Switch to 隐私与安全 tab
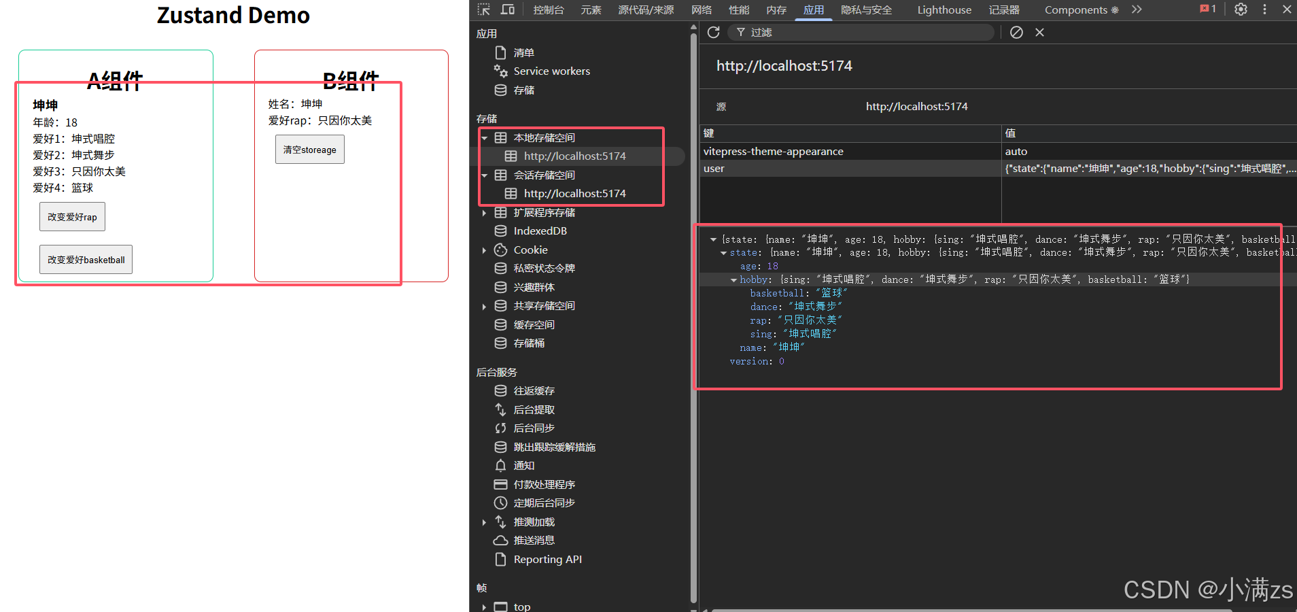Viewport: 1297px width, 612px height. point(866,10)
